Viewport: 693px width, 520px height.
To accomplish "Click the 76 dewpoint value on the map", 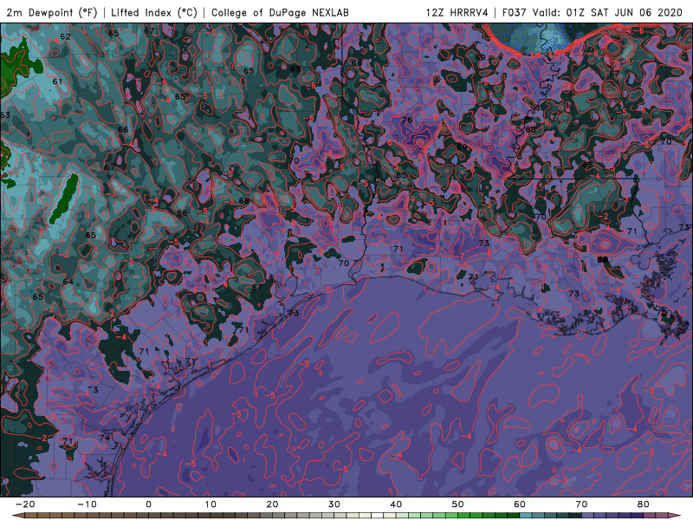I will coord(406,120).
